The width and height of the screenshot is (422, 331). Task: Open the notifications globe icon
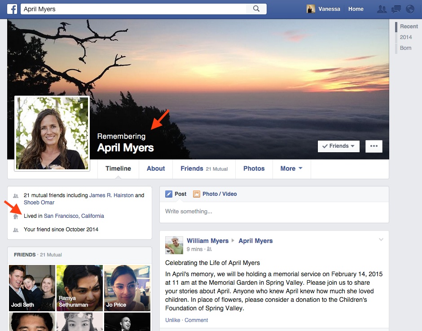pos(409,9)
